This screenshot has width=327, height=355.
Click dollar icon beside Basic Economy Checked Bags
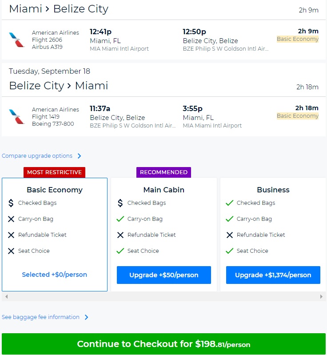(11, 203)
